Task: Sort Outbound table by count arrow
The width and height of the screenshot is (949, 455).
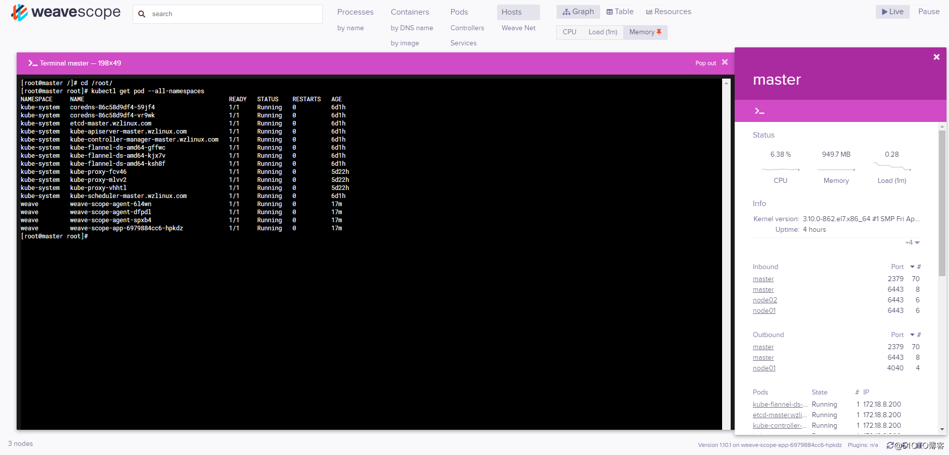Action: tap(912, 335)
